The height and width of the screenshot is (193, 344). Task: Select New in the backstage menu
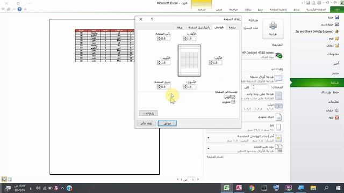[x=335, y=73]
